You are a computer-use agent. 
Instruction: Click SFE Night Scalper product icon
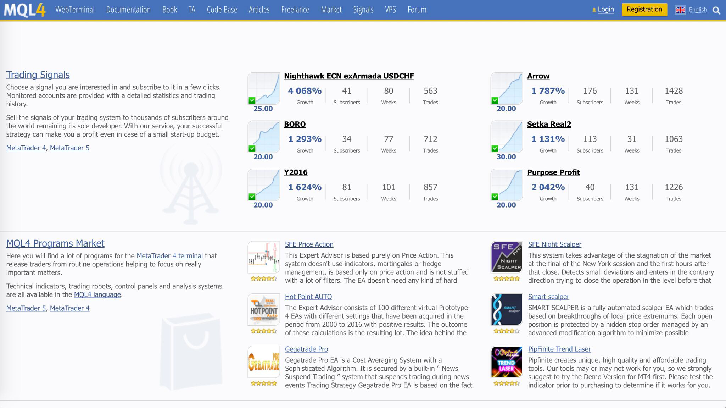click(507, 257)
